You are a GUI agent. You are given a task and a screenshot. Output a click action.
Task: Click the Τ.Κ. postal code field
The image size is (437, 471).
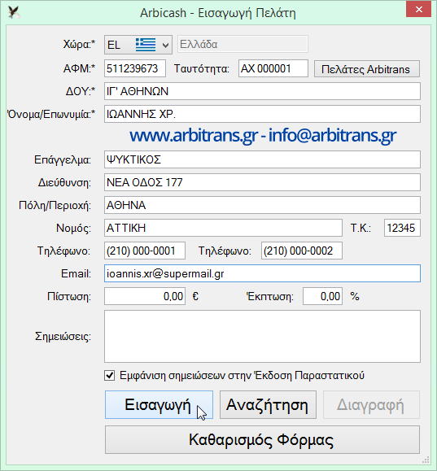point(402,228)
